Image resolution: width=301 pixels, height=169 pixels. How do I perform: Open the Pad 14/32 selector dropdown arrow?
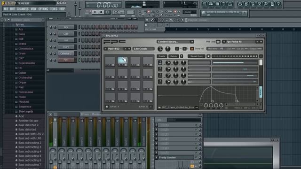point(129,49)
